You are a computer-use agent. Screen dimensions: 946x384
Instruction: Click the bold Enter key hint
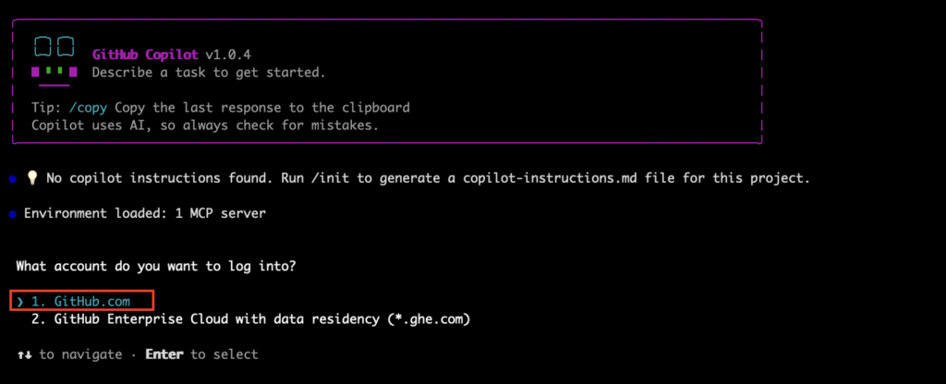(x=165, y=354)
